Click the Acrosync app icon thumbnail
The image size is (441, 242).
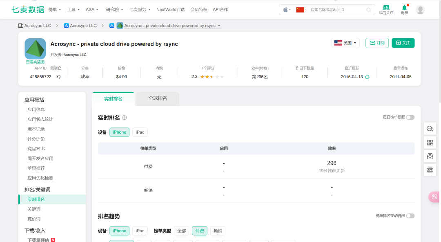(35, 48)
